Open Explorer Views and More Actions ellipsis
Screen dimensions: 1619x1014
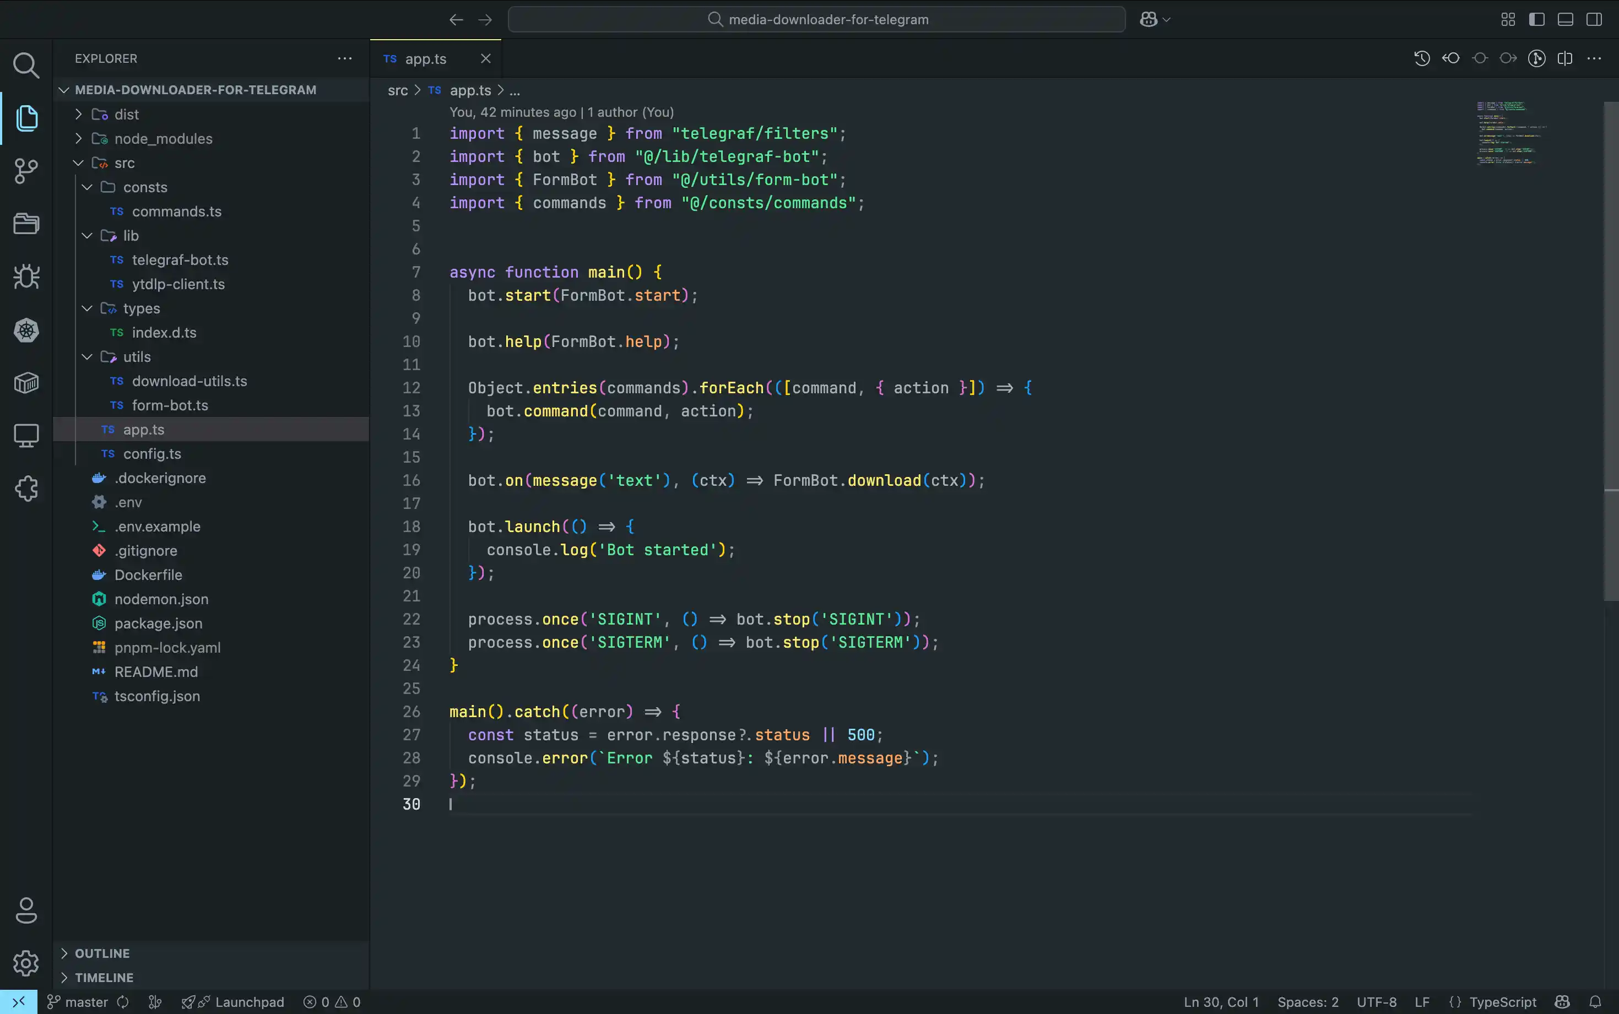[345, 58]
